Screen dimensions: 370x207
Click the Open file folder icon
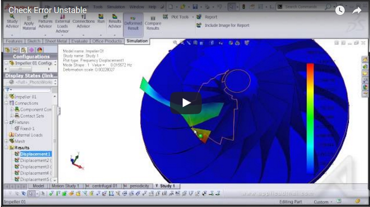pyautogui.click(x=183, y=7)
